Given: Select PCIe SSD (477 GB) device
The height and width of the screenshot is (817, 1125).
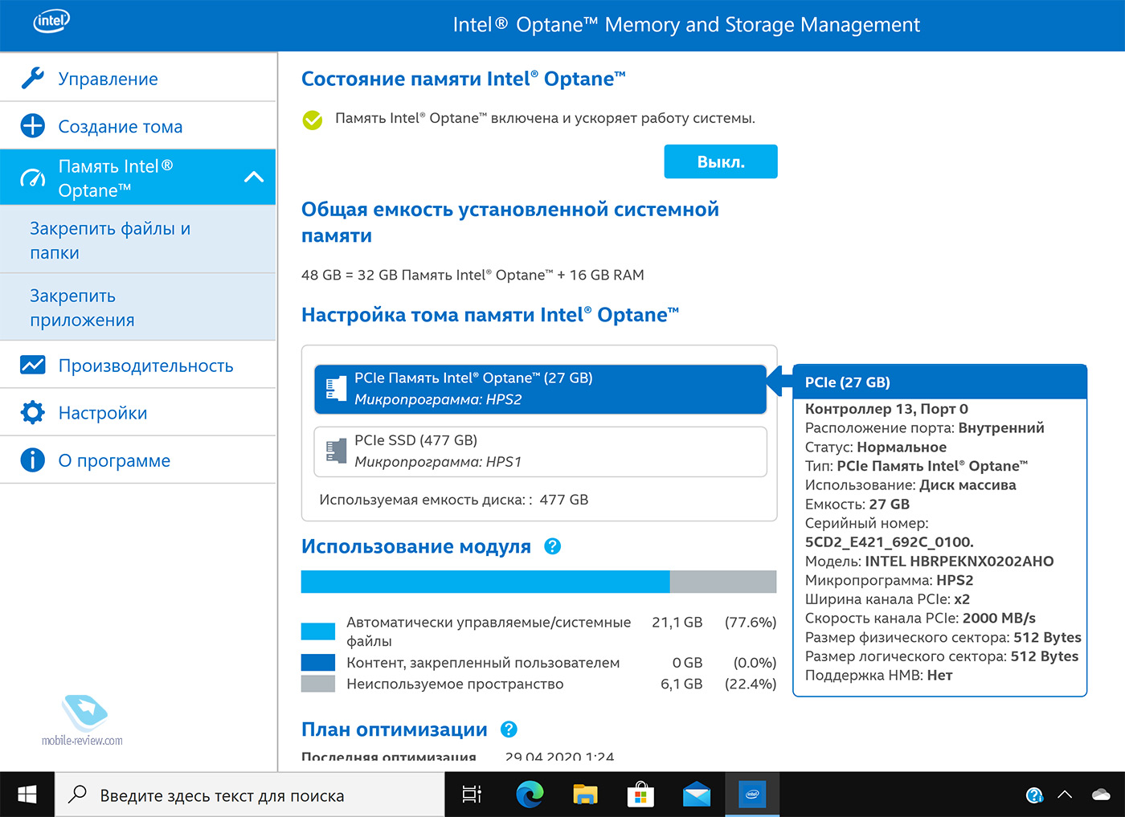Looking at the screenshot, I should point(540,451).
